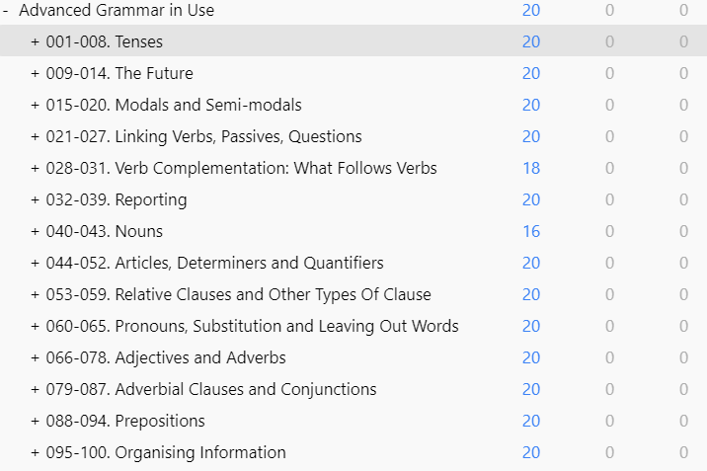Expand 015-020. Modals and Semi-modals subdeck
The height and width of the screenshot is (471, 707).
coord(36,105)
